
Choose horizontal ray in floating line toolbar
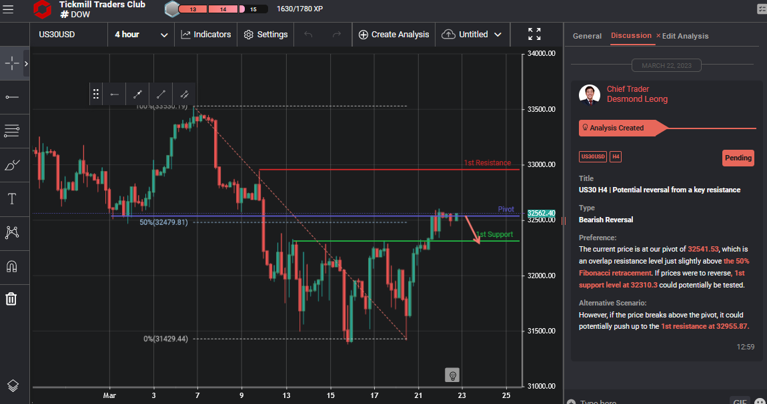pos(115,94)
